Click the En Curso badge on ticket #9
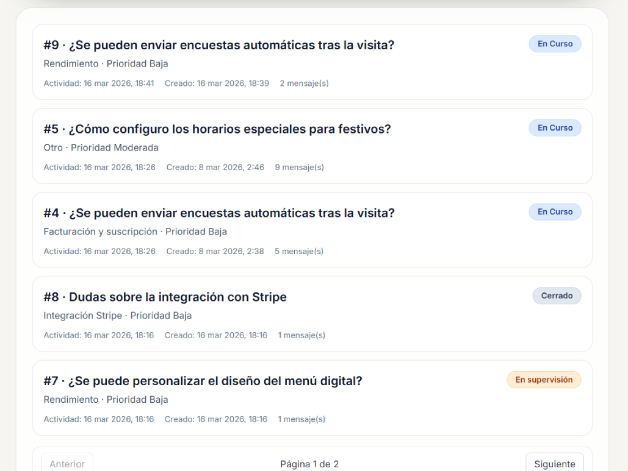Viewport: 628px width, 471px height. [554, 43]
